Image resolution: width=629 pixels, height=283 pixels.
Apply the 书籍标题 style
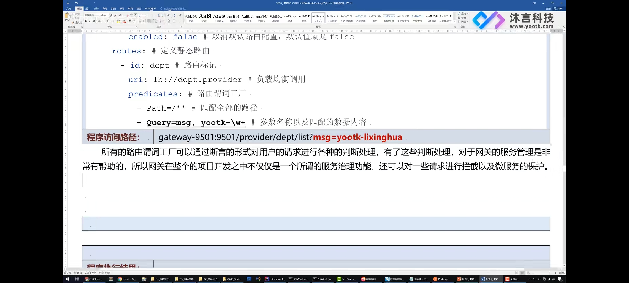click(x=431, y=18)
